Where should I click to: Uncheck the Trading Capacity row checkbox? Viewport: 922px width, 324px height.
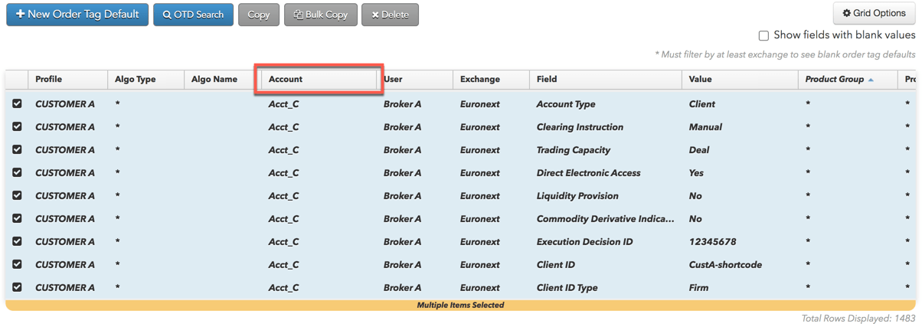coord(17,149)
